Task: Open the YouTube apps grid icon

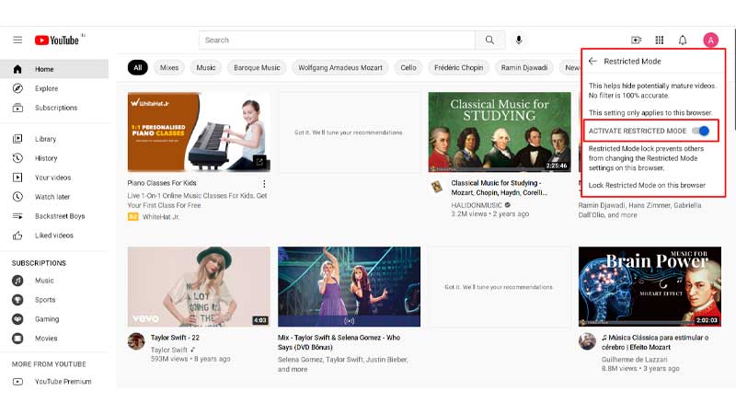Action: (659, 40)
